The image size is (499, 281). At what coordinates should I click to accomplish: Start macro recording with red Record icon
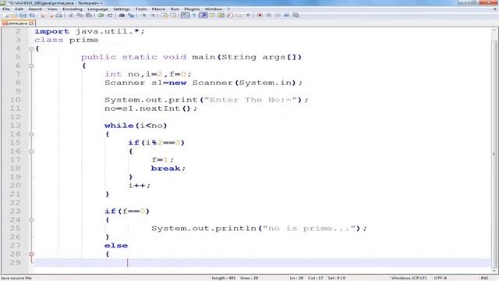(260, 16)
